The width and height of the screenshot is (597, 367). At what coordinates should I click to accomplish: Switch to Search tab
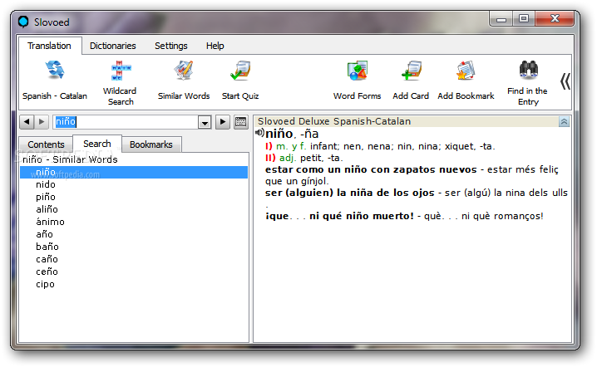tap(97, 144)
